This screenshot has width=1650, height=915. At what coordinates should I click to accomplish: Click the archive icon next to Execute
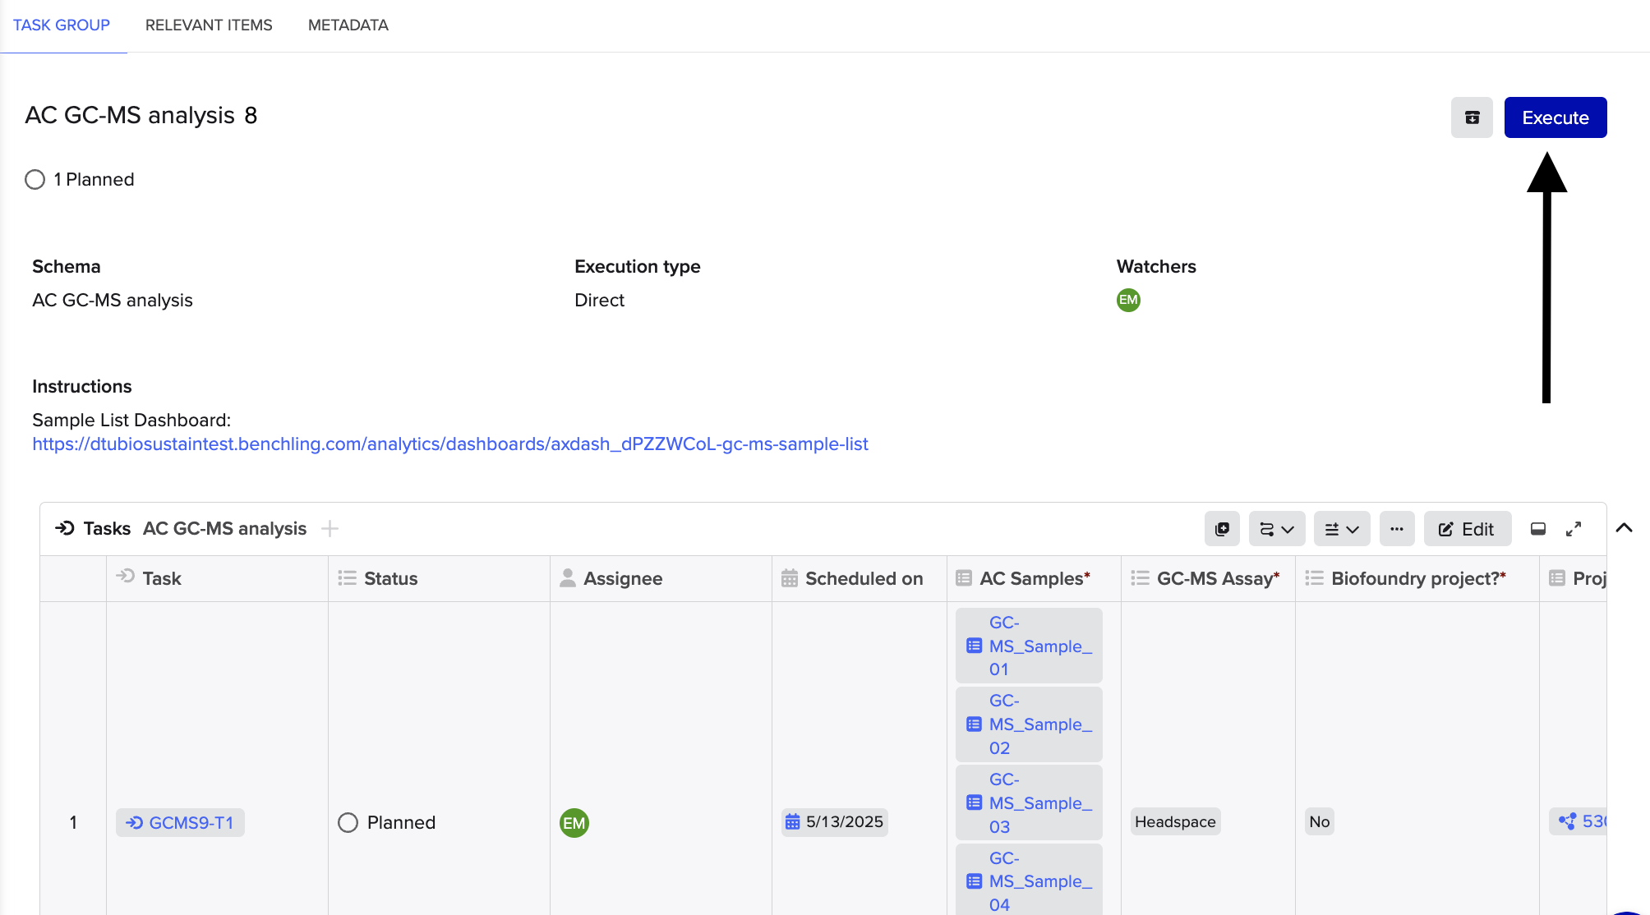tap(1472, 117)
